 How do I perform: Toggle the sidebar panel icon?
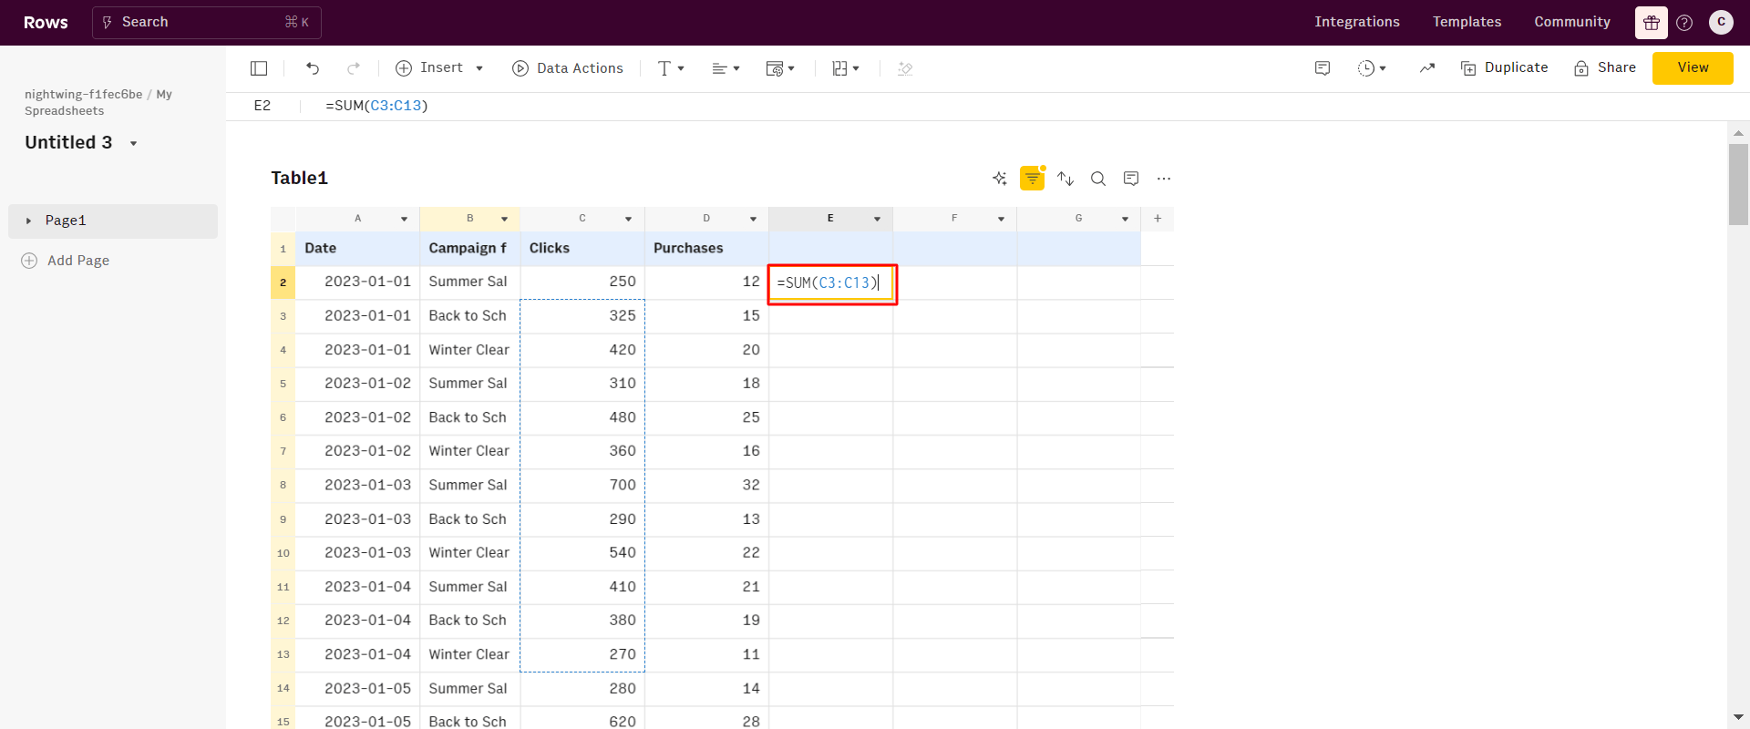click(259, 68)
